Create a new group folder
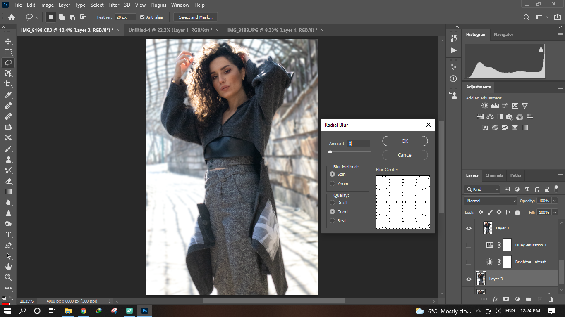 tap(528, 299)
